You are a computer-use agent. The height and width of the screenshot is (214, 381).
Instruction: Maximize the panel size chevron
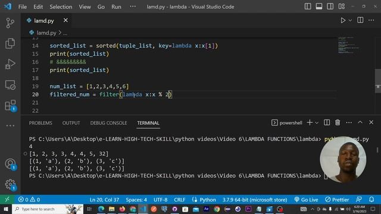click(x=360, y=122)
